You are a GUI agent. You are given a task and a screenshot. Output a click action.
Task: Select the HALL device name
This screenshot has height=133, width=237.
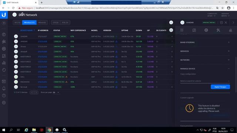[22, 77]
